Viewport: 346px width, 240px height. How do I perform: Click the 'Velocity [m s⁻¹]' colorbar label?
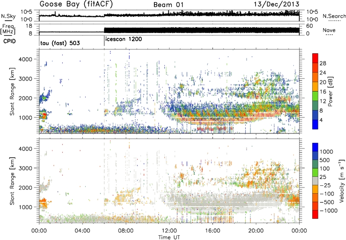[x=342, y=181]
